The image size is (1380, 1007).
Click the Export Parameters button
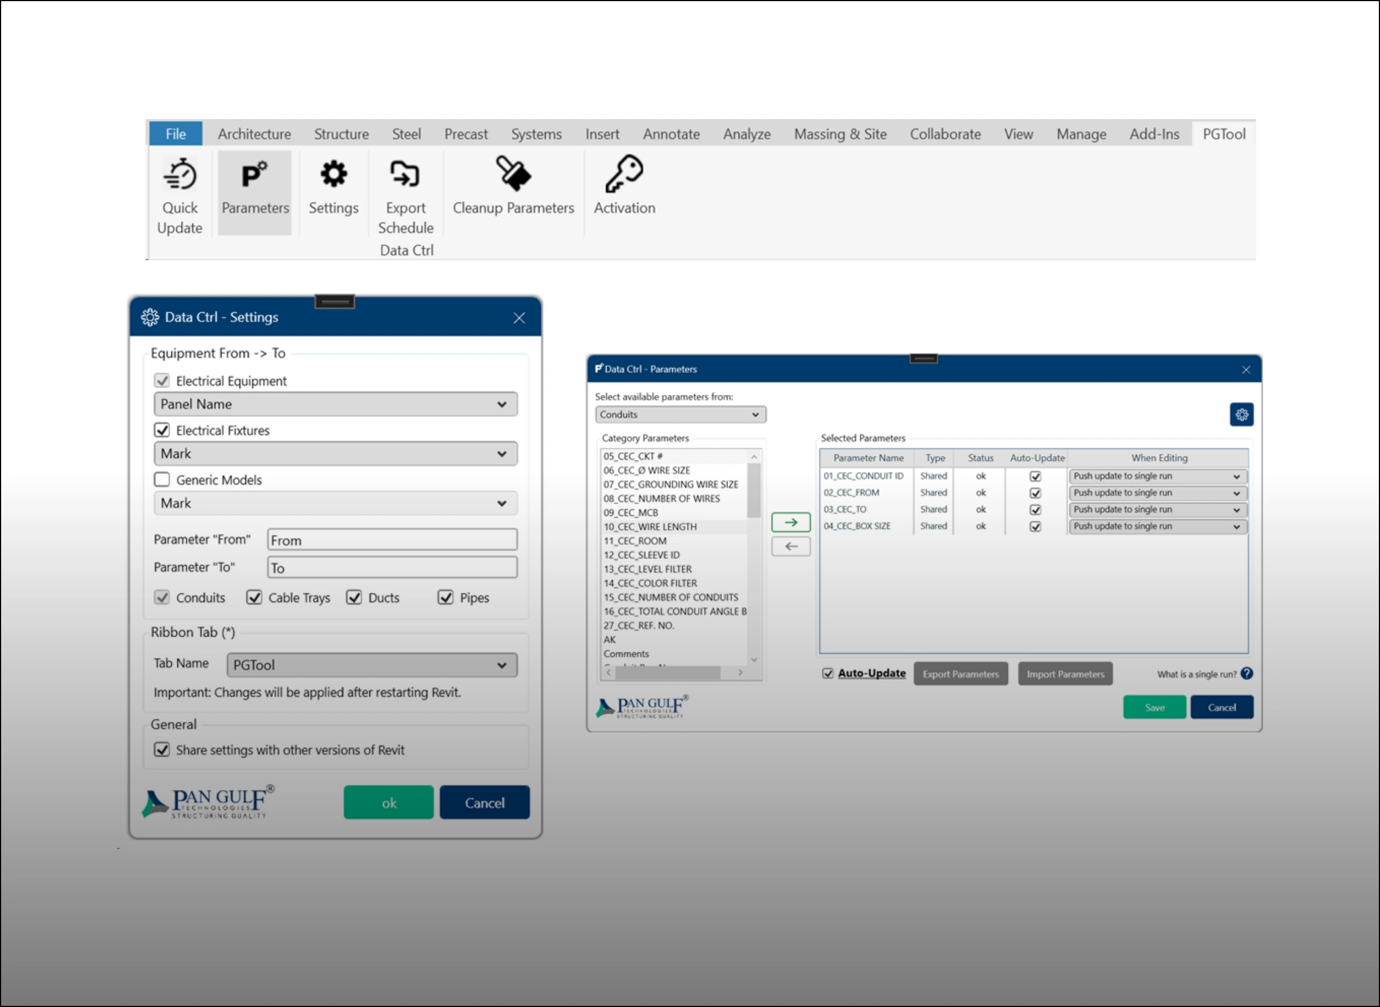tap(960, 674)
